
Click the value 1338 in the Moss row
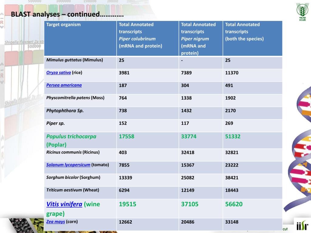click(186, 98)
